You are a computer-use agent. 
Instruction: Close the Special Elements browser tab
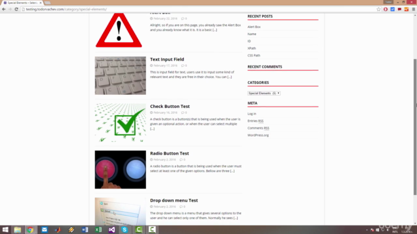(x=40, y=3)
